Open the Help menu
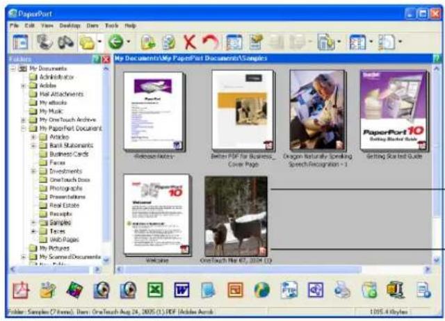 [130, 26]
